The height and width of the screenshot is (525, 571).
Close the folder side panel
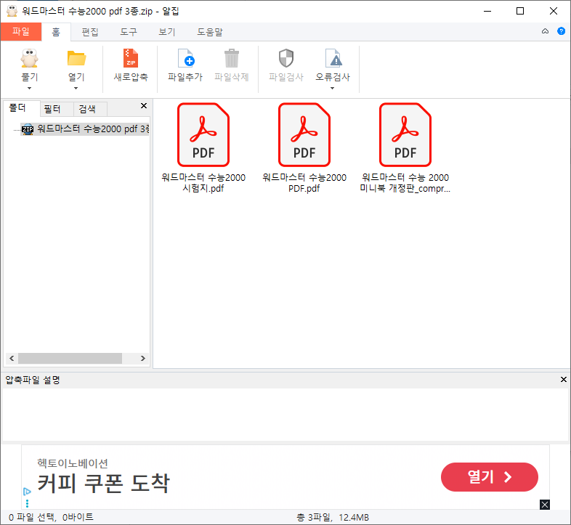pyautogui.click(x=144, y=105)
